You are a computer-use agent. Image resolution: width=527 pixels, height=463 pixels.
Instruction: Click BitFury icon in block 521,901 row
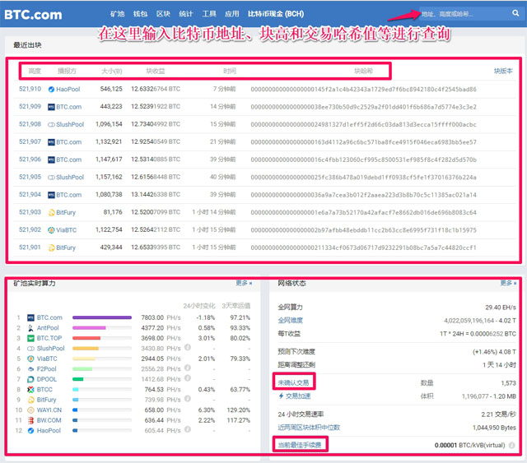pos(51,248)
